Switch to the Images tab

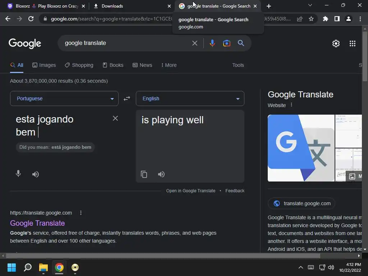tap(44, 65)
